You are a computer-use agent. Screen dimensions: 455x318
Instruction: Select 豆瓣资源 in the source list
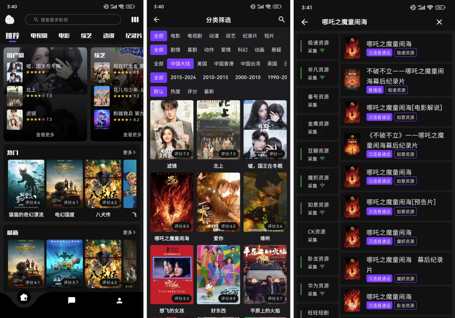(x=317, y=155)
